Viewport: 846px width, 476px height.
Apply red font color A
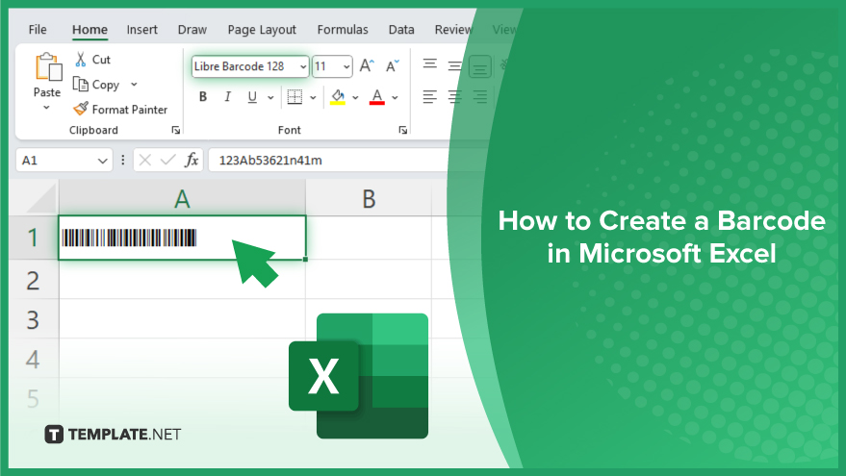click(x=377, y=97)
